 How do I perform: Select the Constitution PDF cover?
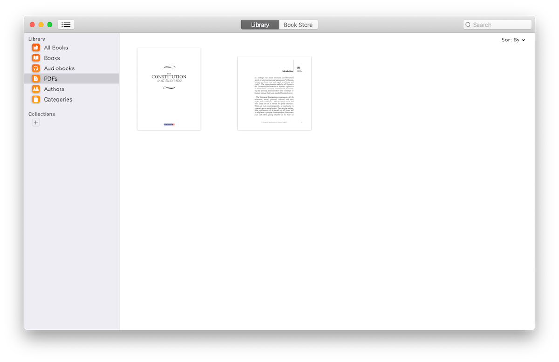(x=169, y=89)
